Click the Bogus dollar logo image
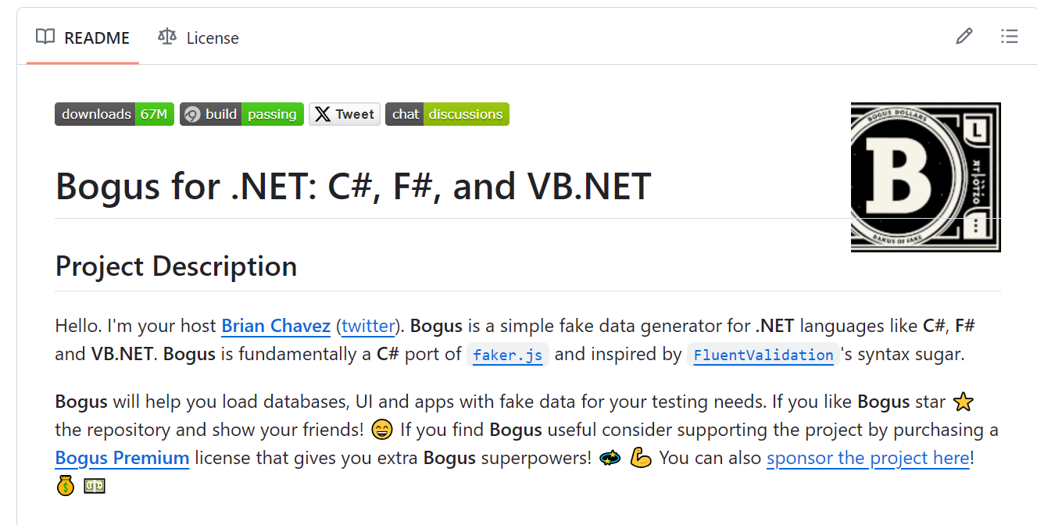 (x=925, y=177)
